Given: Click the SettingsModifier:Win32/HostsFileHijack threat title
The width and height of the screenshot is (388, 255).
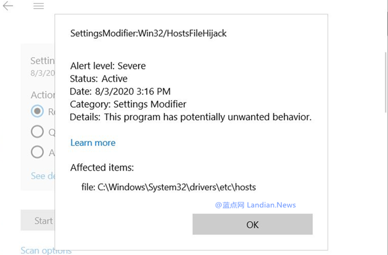Looking at the screenshot, I should (x=148, y=33).
